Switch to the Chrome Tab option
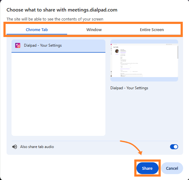The image size is (189, 180). coord(37,30)
